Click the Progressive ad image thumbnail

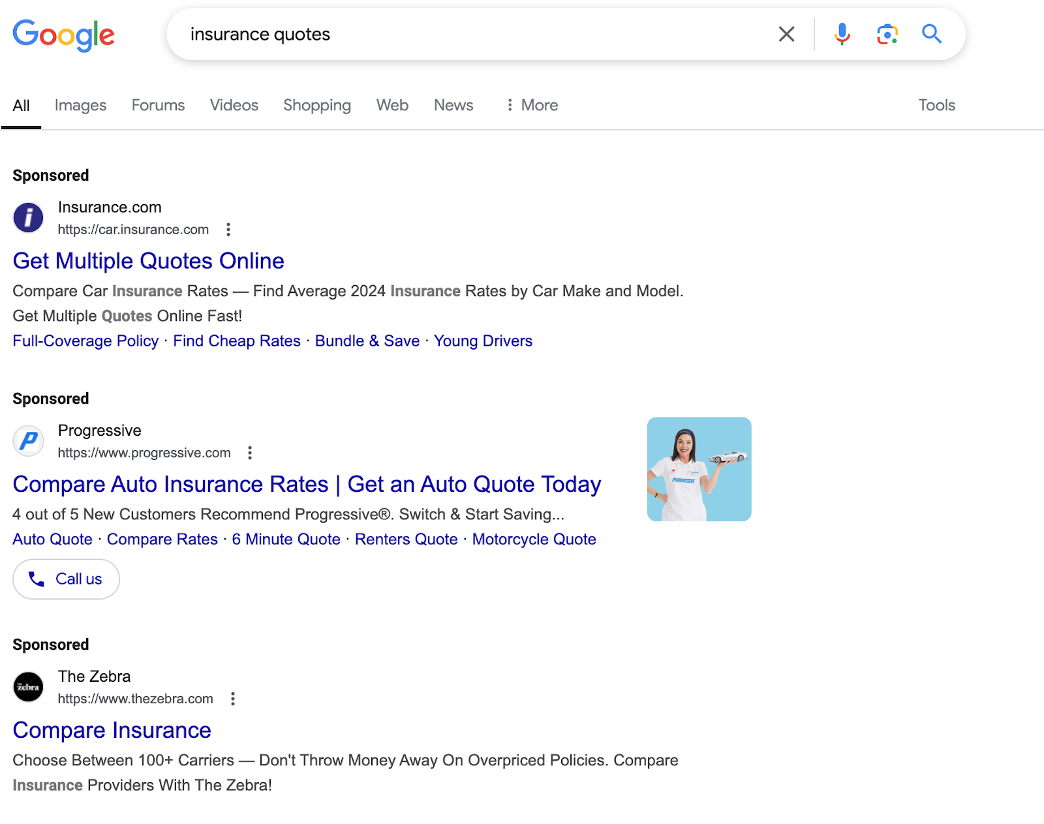pos(699,469)
